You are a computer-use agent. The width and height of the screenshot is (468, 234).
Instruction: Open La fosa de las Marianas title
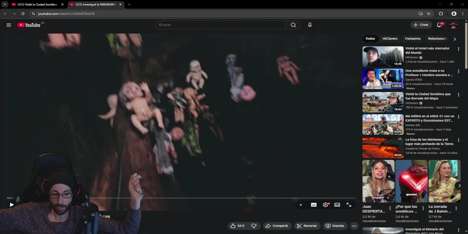429,142
